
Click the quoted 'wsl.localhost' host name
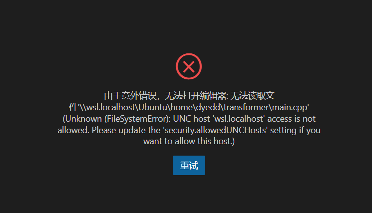pos(239,119)
